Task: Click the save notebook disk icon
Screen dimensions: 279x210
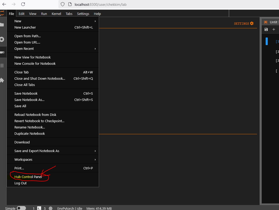Action: coord(266,29)
